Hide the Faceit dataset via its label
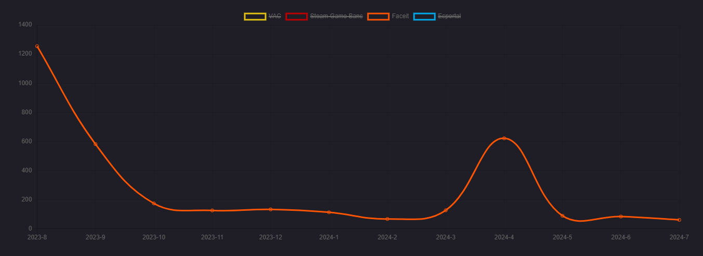Screen dimensions: 703x256 [400, 16]
